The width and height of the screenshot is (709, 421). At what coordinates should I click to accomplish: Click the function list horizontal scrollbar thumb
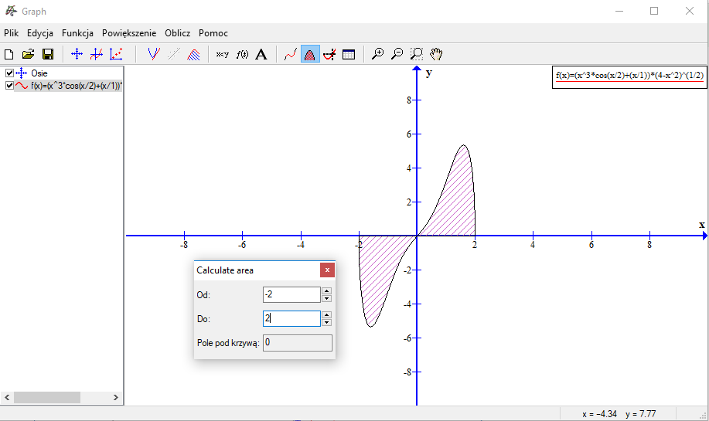[46, 397]
